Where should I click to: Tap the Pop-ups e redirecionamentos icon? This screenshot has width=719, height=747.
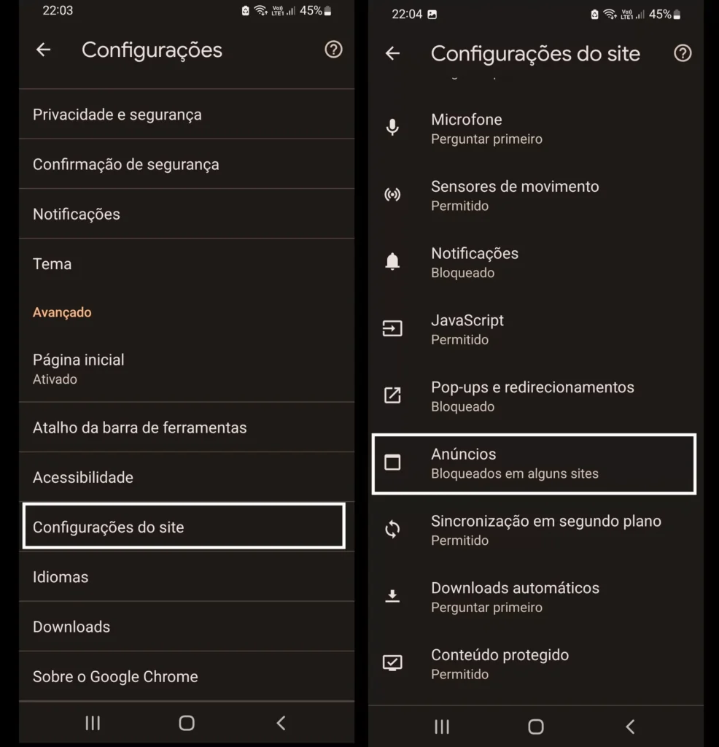tap(392, 395)
